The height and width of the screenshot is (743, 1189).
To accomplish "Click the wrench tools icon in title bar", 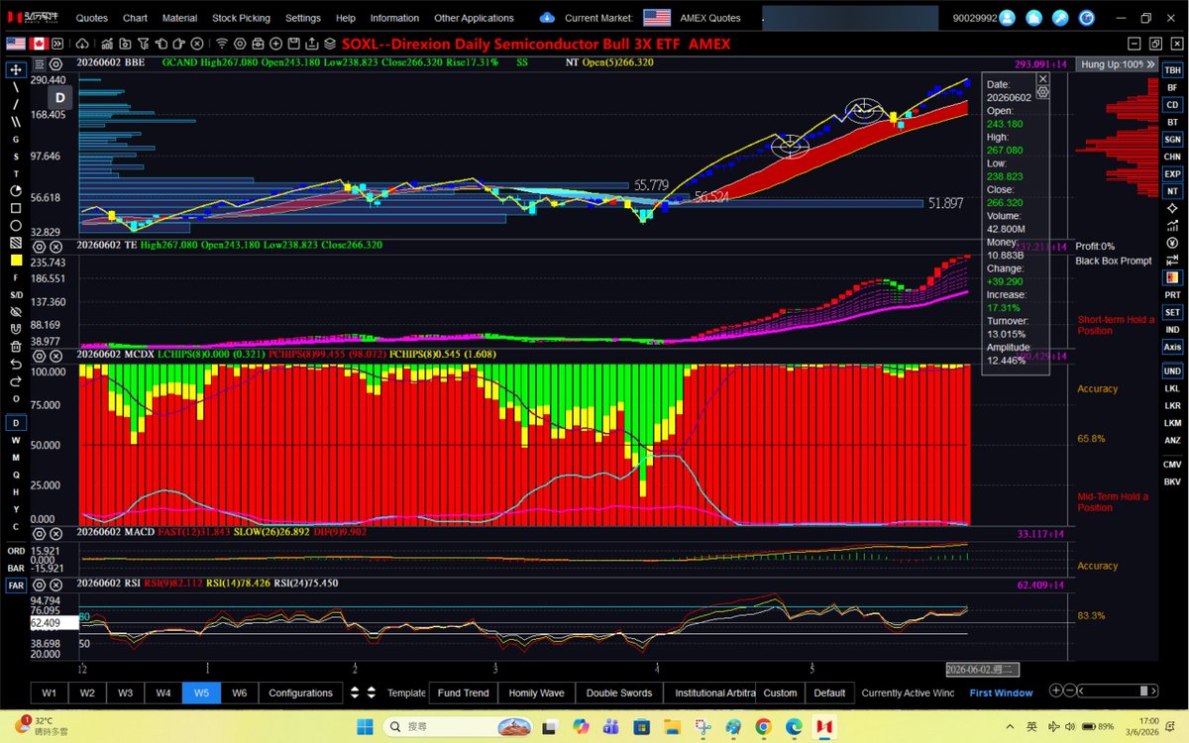I will point(1060,18).
